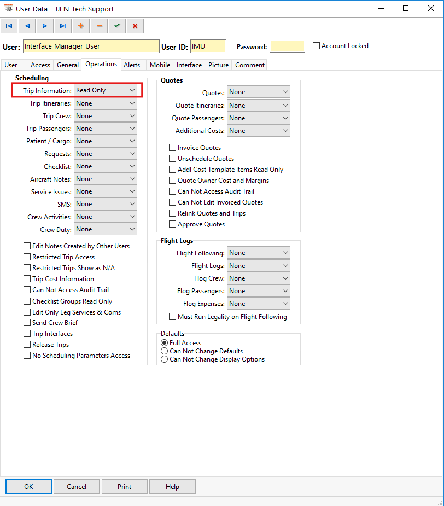Go to the next user record
Viewport: 444px width, 506px height.
pos(45,26)
